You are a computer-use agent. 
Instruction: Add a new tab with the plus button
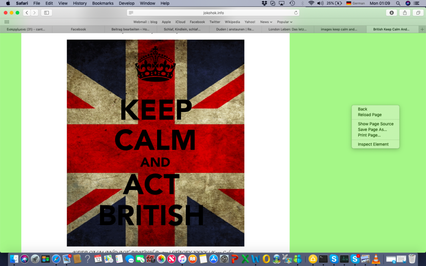(x=422, y=29)
